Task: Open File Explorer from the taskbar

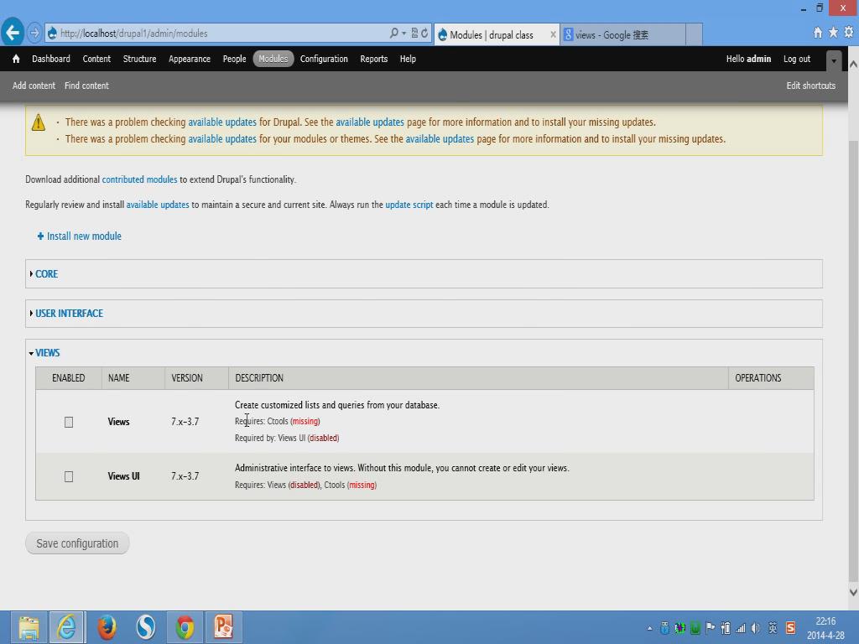Action: 29,627
